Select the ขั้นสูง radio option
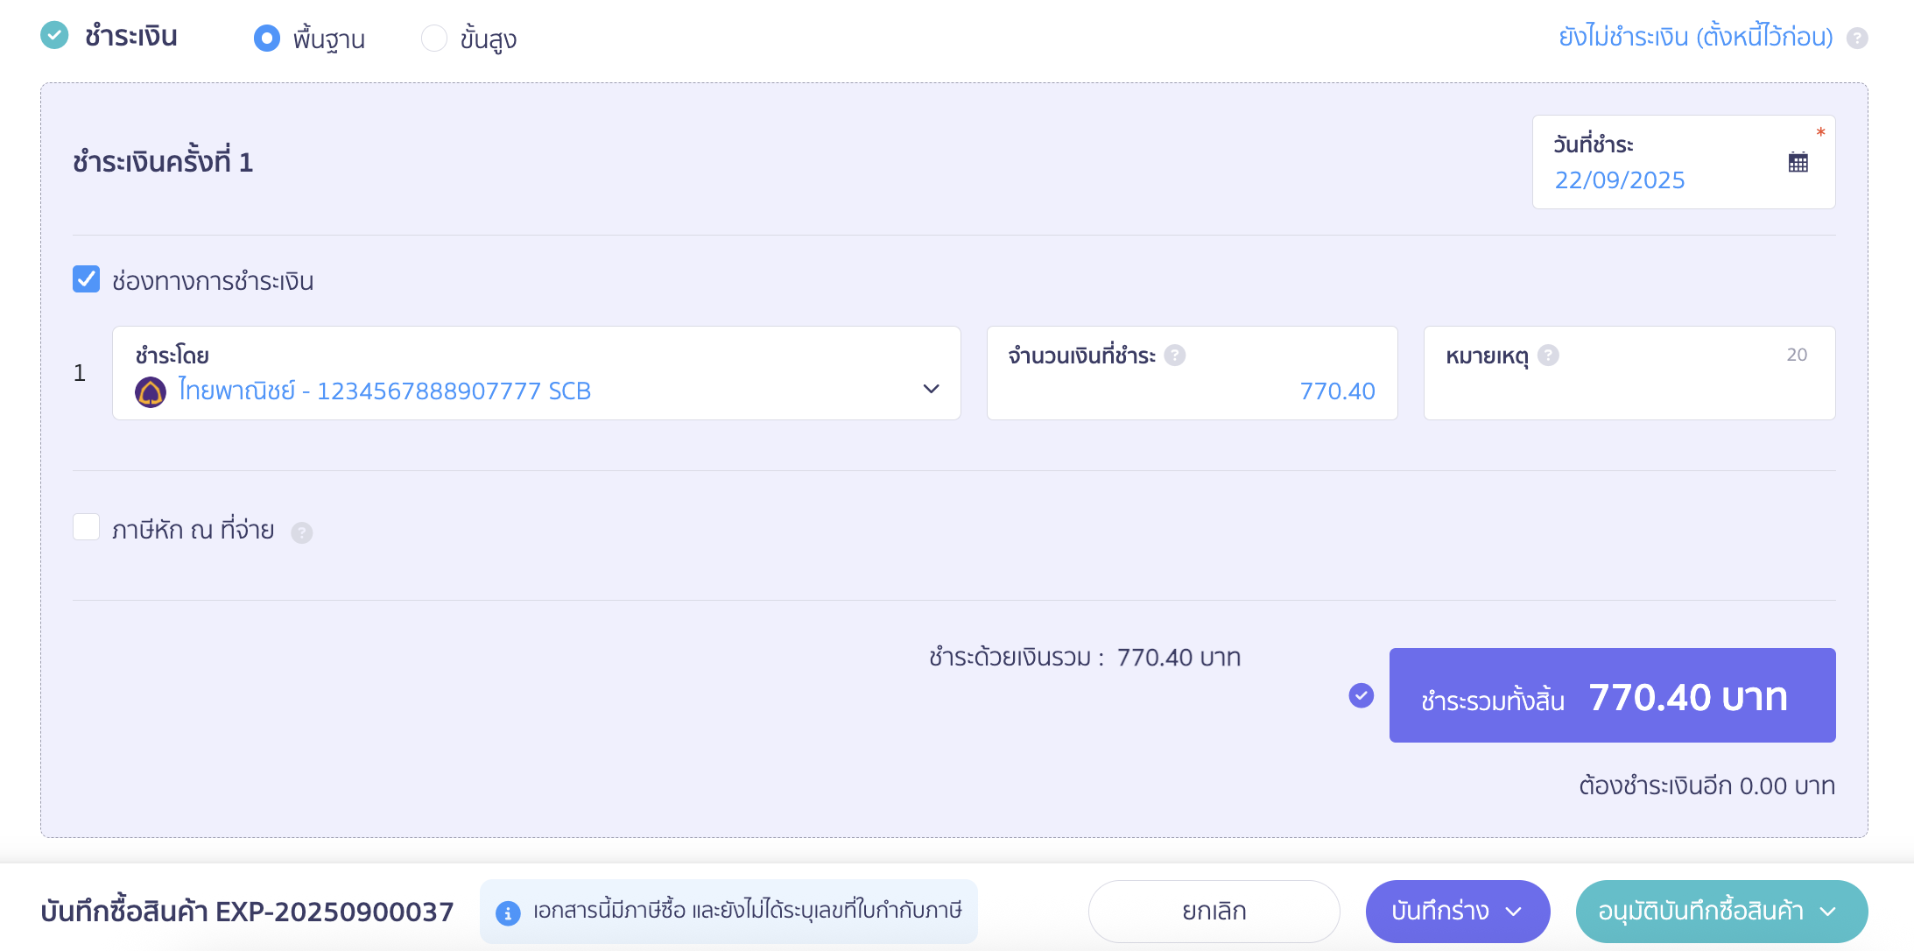Viewport: 1914px width, 951px height. coord(434,39)
